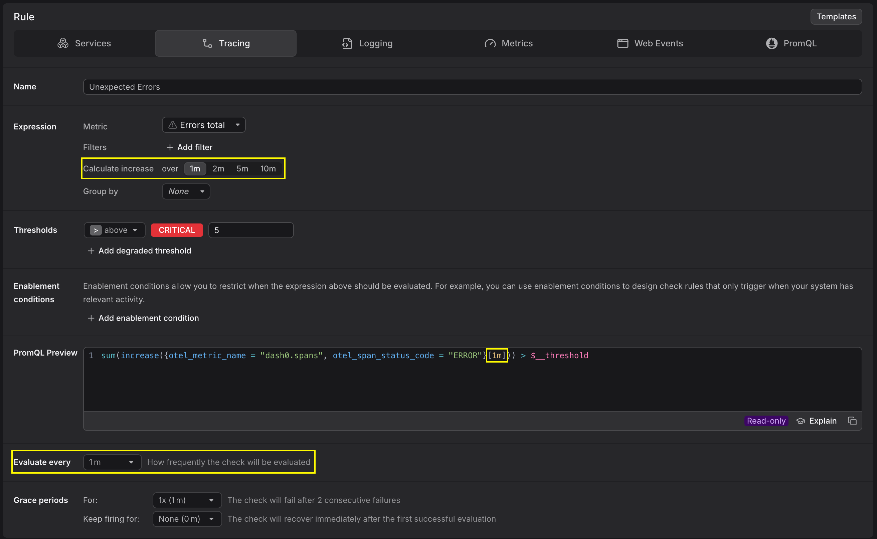Switch to the Tracing tab
Screen dimensions: 877x539
pos(225,43)
